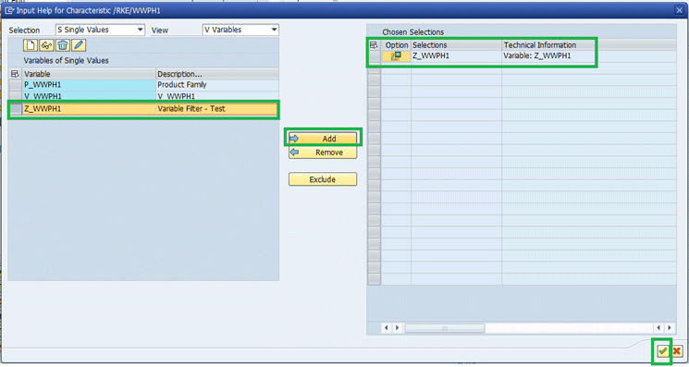689x367 pixels.
Task: Confirm selection with green checkmark icon
Action: pyautogui.click(x=662, y=350)
